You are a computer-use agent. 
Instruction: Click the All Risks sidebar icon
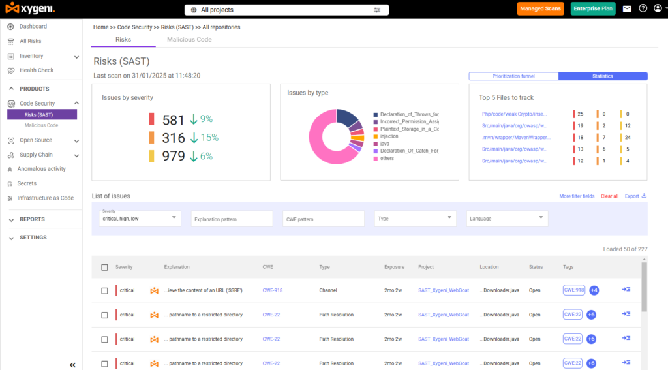(x=10, y=41)
